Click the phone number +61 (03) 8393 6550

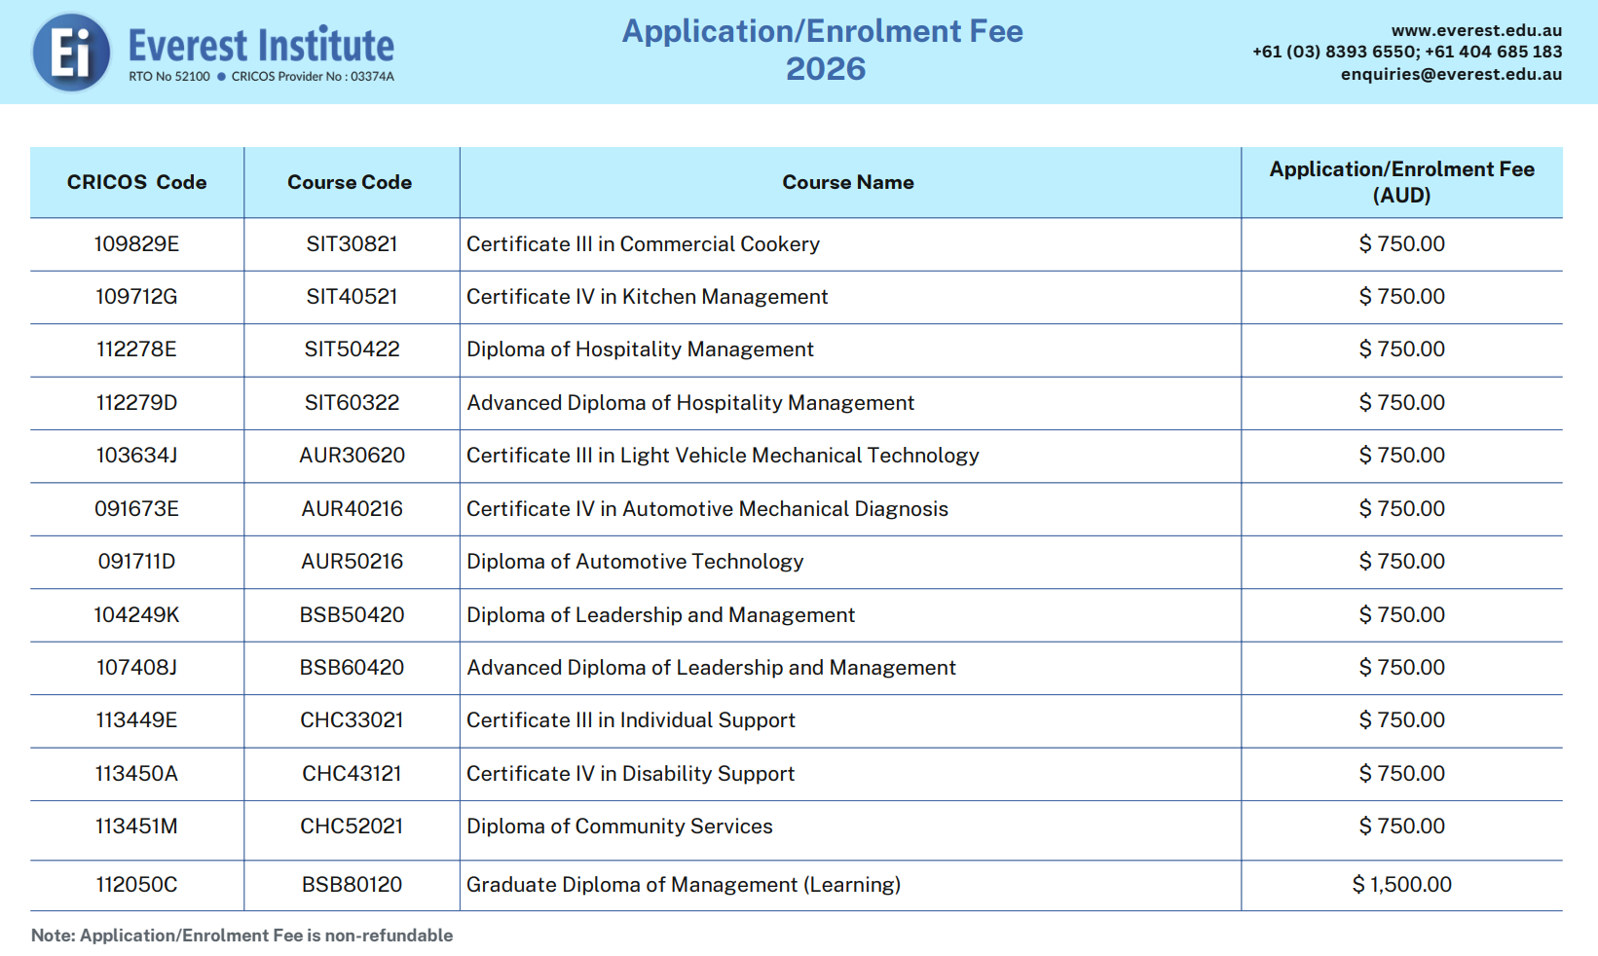click(1333, 52)
